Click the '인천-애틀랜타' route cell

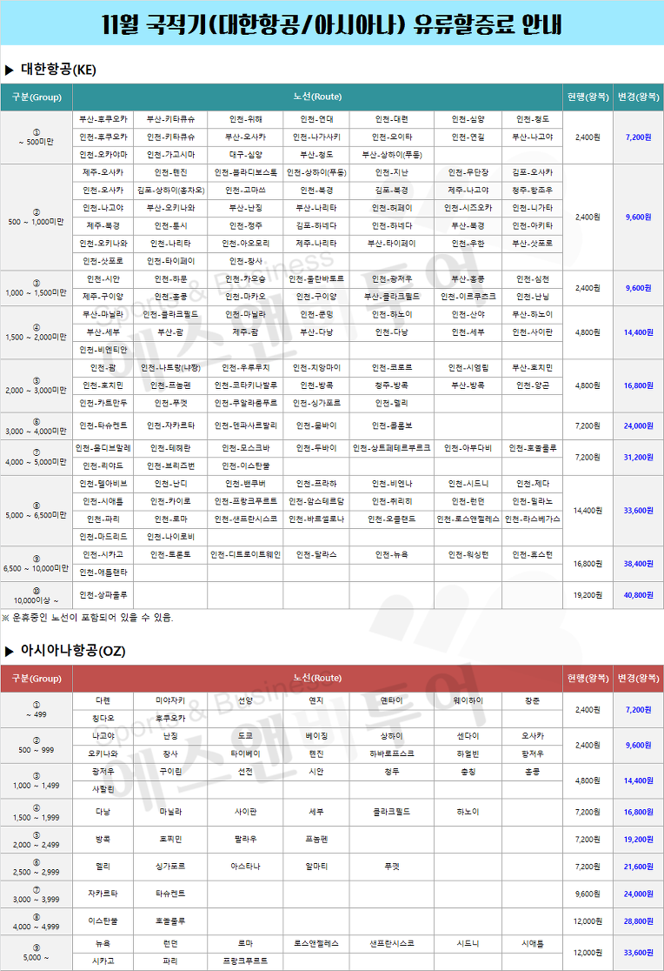pyautogui.click(x=103, y=573)
